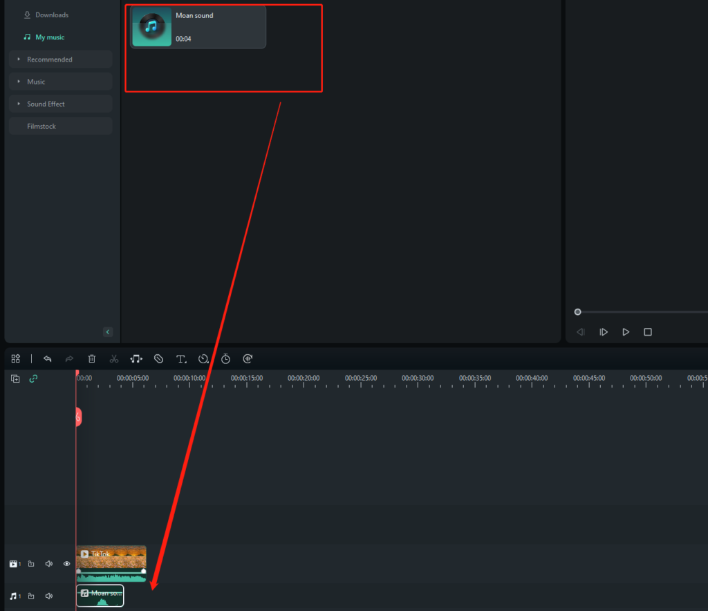708x611 pixels.
Task: Open the speed control tool
Action: click(203, 358)
